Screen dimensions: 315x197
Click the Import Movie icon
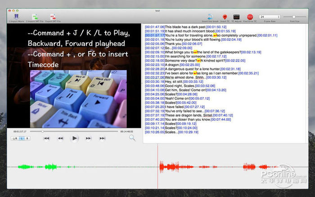click(16, 17)
